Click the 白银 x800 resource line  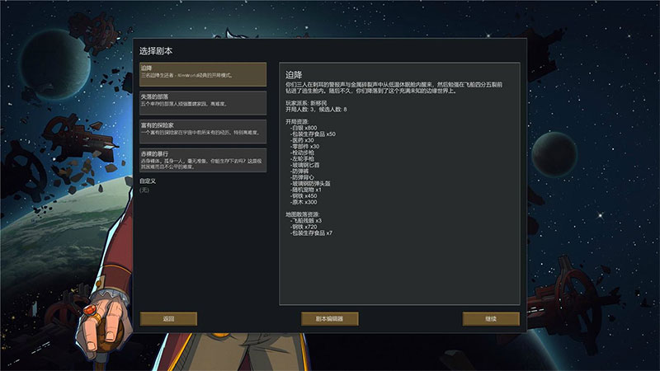[304, 128]
